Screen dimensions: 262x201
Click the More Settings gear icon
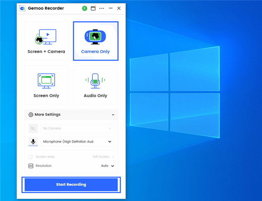coord(31,115)
